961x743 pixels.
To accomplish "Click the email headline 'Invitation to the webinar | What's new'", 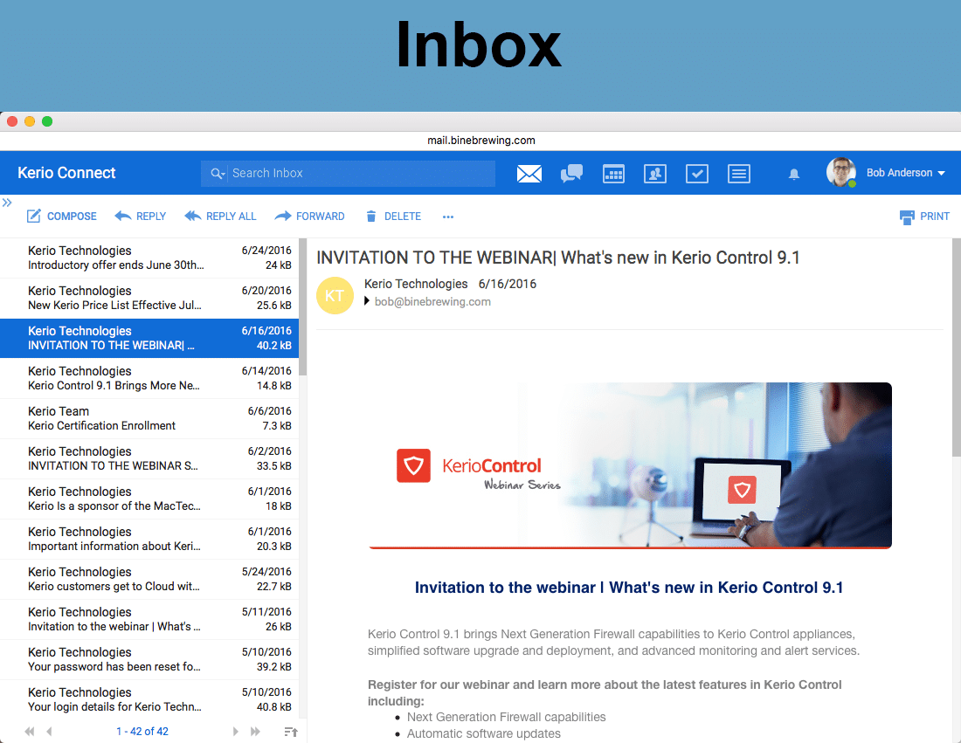I will [629, 588].
